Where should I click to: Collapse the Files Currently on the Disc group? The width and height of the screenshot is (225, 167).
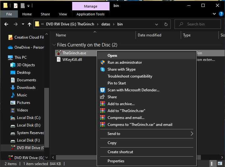pos(54,45)
